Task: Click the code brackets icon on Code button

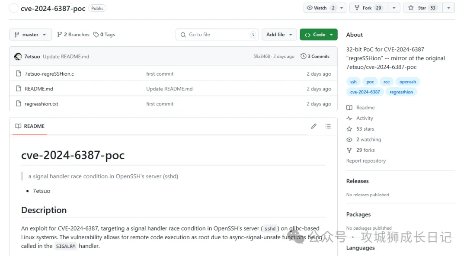Action: pyautogui.click(x=307, y=35)
